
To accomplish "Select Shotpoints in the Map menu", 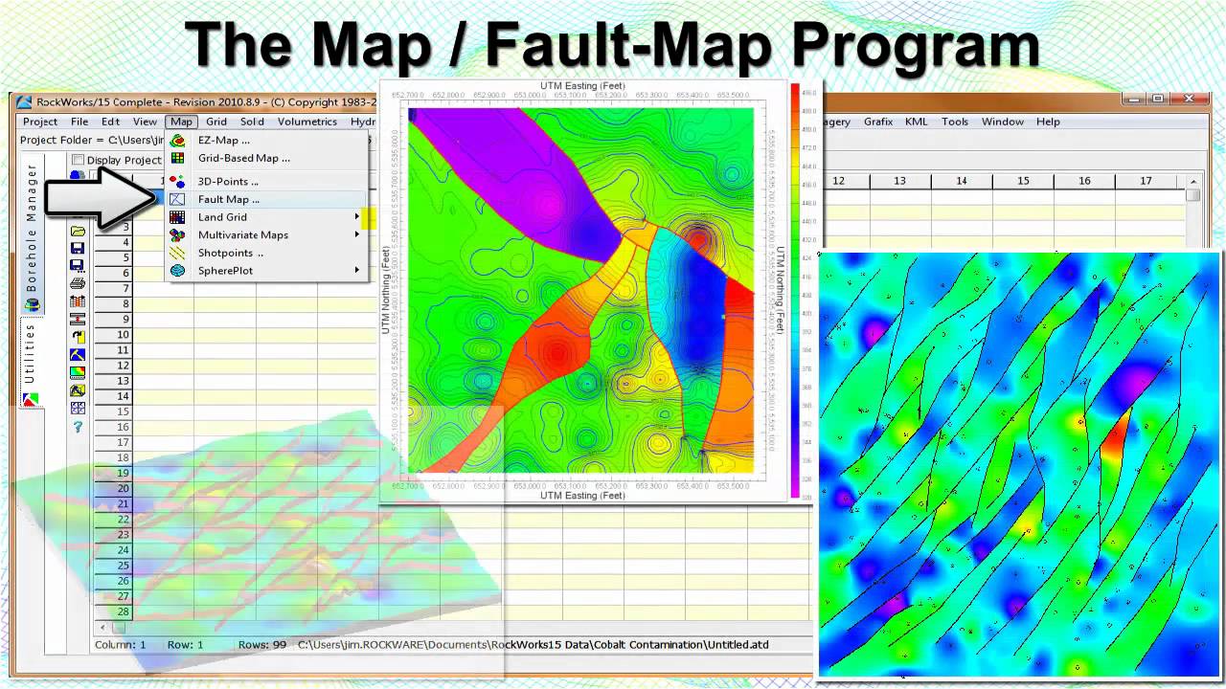I will [266, 253].
